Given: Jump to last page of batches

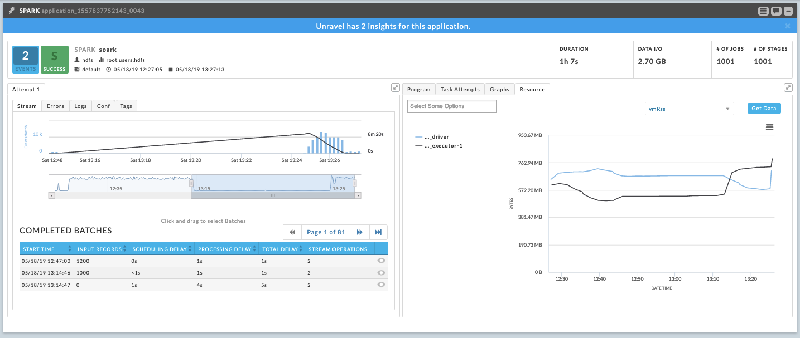Looking at the screenshot, I should coord(378,232).
